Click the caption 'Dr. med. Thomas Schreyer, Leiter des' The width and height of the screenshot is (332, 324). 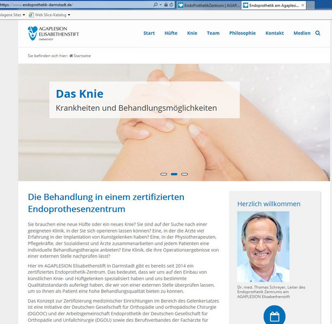[271, 287]
